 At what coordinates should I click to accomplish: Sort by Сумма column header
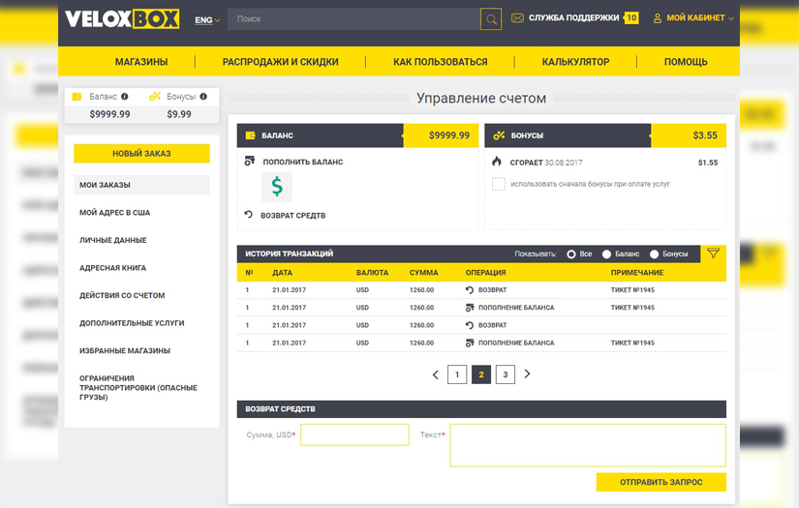click(x=423, y=272)
